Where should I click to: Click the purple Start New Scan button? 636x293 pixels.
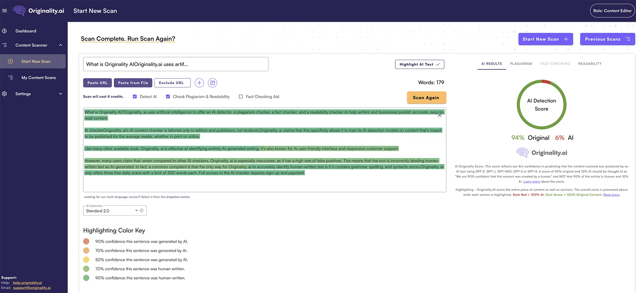coord(546,39)
